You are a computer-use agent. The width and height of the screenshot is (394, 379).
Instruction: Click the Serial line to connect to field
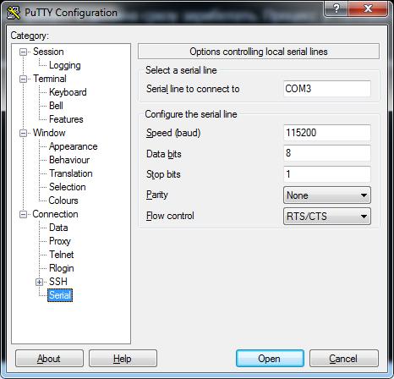click(x=327, y=89)
